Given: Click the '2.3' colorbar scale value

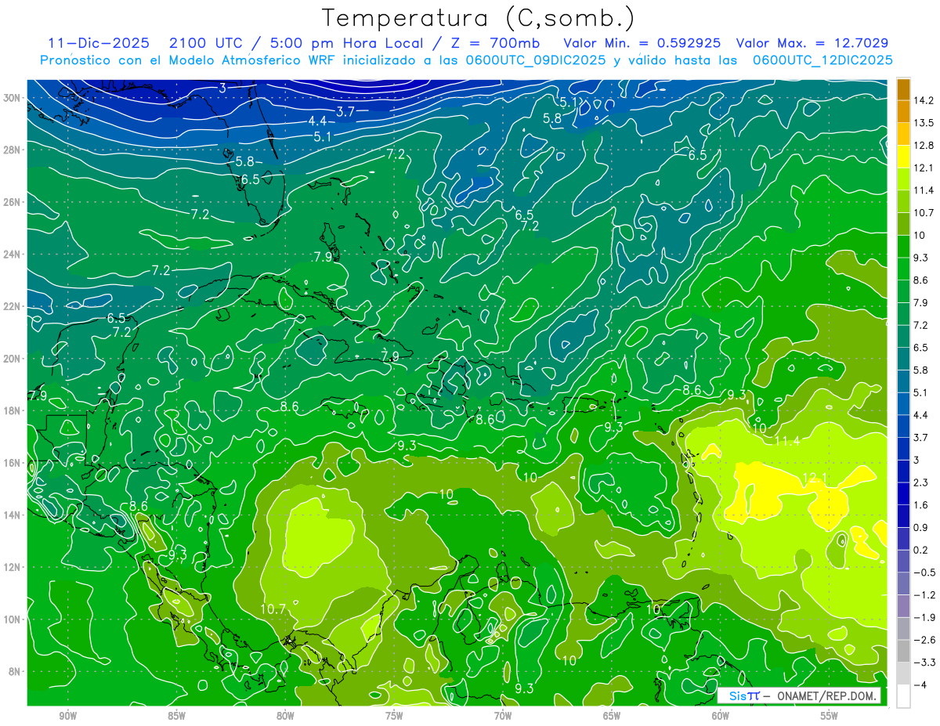Looking at the screenshot, I should [922, 482].
